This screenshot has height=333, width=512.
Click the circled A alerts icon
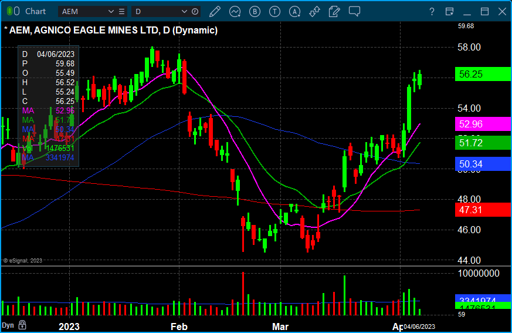(x=294, y=11)
